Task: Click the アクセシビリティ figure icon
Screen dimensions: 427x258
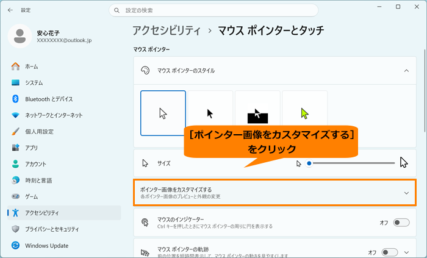Action: pyautogui.click(x=15, y=212)
